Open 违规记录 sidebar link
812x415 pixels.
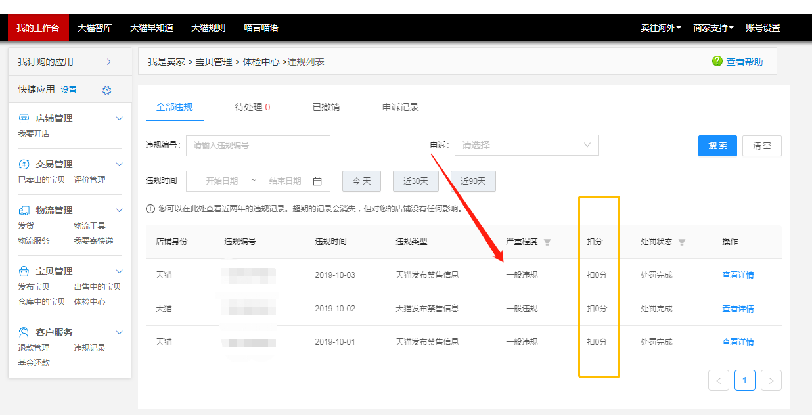[x=89, y=348]
